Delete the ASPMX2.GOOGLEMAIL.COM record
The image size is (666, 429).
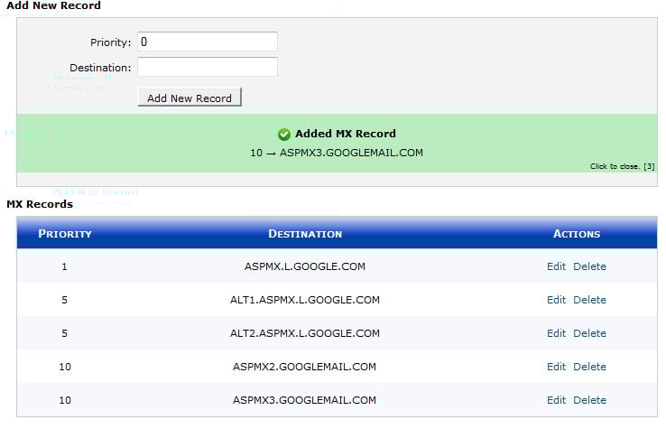tap(589, 367)
